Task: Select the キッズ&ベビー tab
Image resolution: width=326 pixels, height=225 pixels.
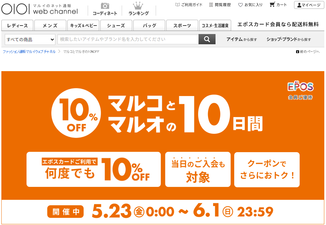Action: click(x=83, y=26)
